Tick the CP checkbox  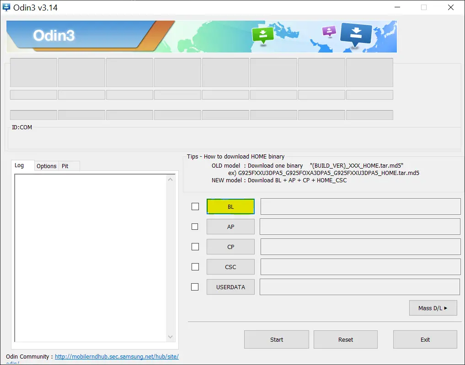pos(195,247)
